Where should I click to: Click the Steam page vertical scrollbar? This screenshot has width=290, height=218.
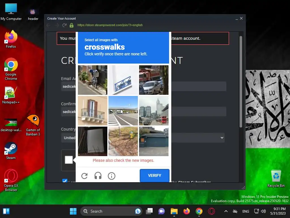click(241, 81)
